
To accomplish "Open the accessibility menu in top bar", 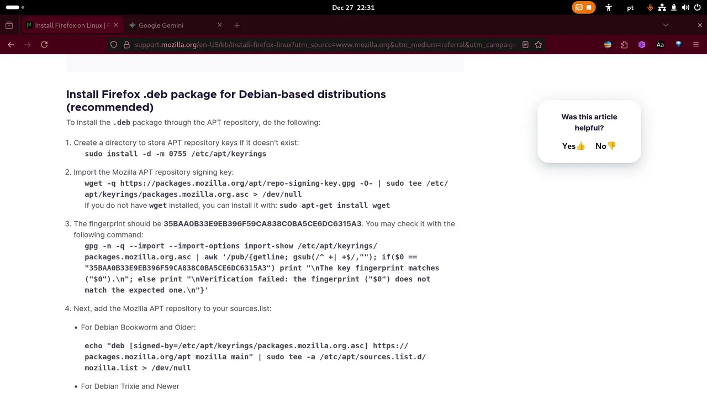I will point(609,8).
